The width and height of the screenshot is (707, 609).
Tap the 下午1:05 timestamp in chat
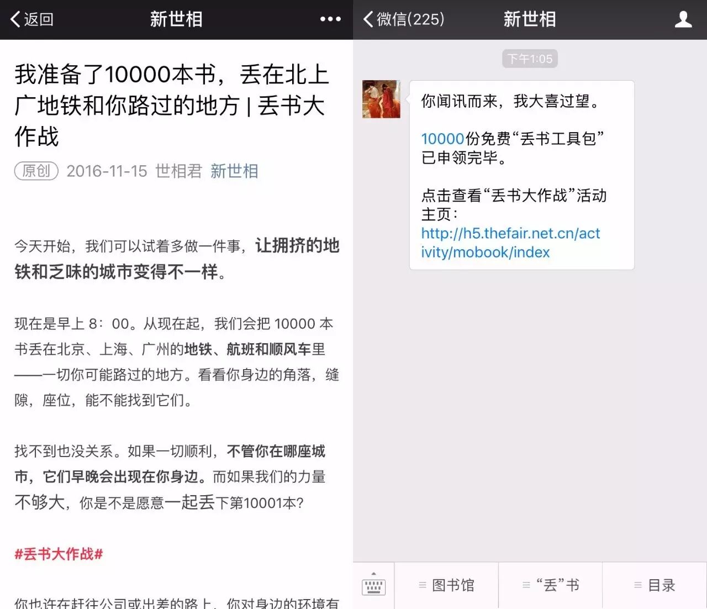(530, 59)
